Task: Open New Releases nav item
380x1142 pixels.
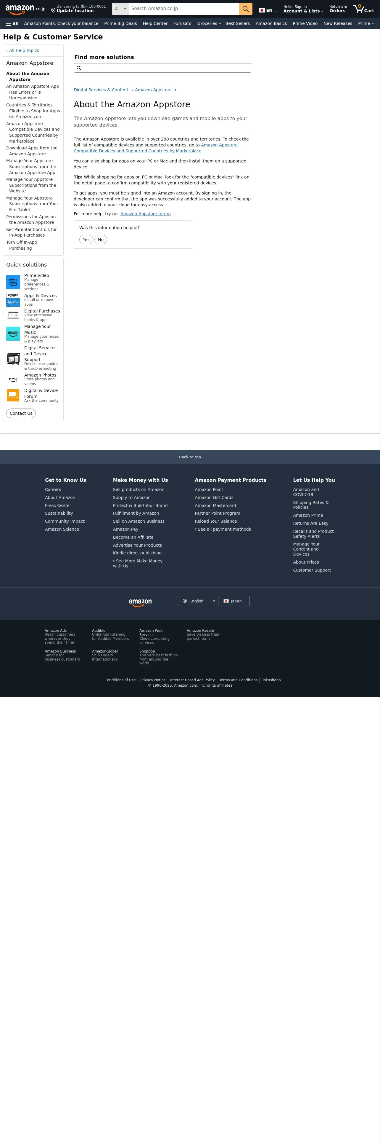Action: [x=338, y=23]
